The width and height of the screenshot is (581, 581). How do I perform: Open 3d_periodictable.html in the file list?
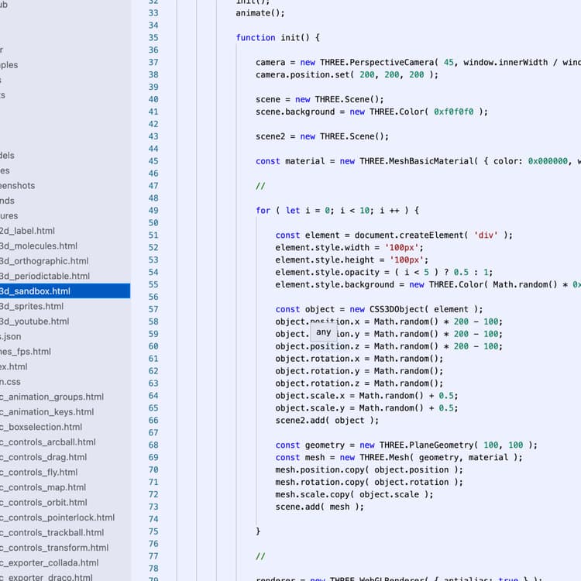[45, 276]
